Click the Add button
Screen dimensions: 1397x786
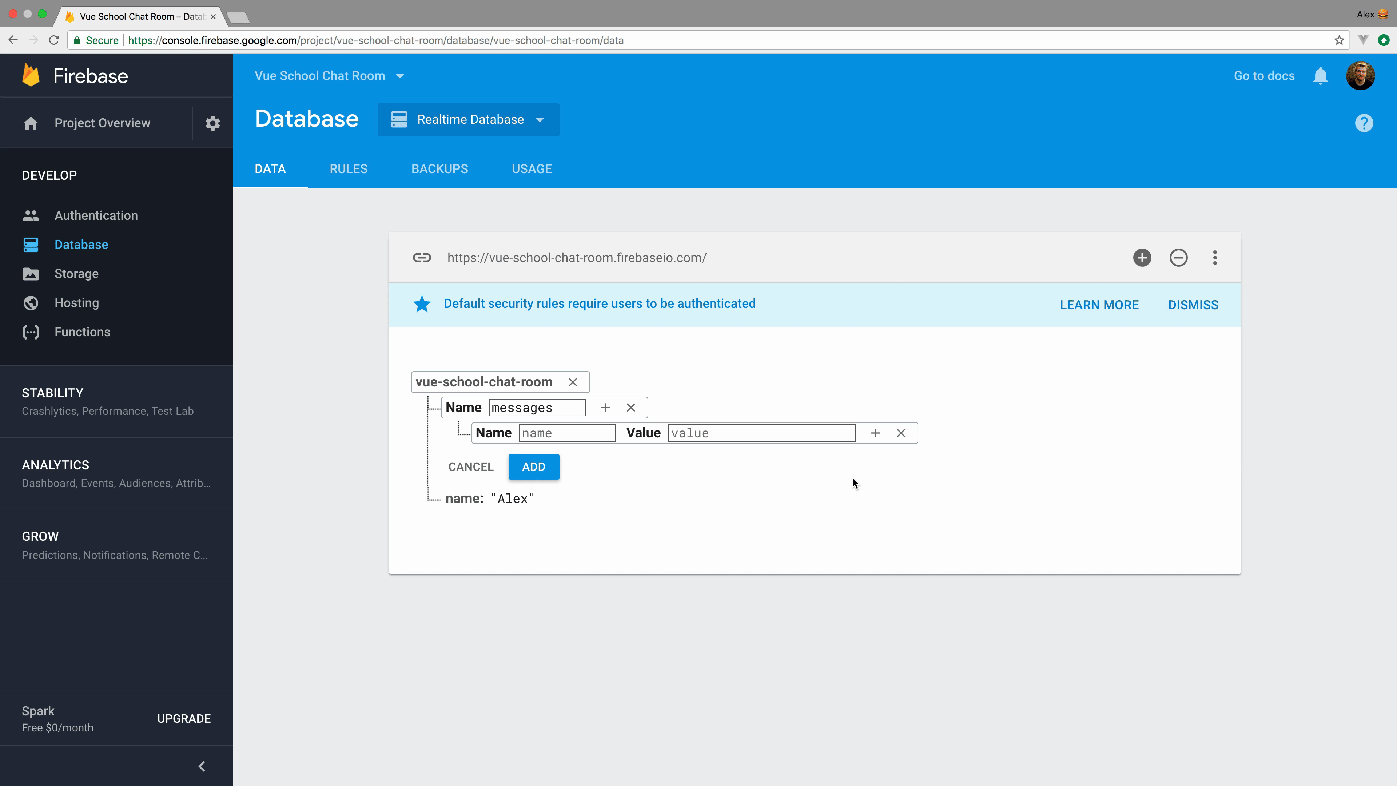click(534, 467)
